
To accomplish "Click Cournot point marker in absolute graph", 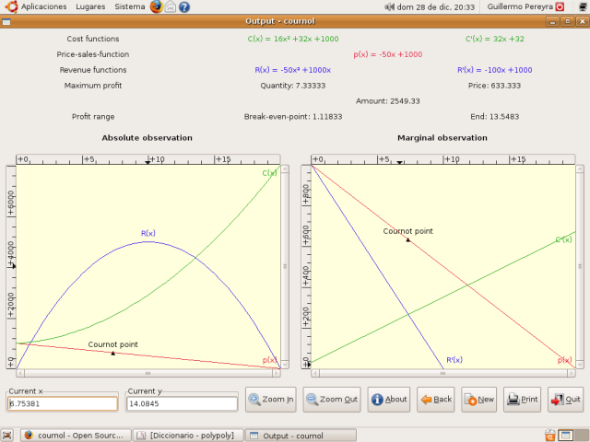I will coord(112,353).
